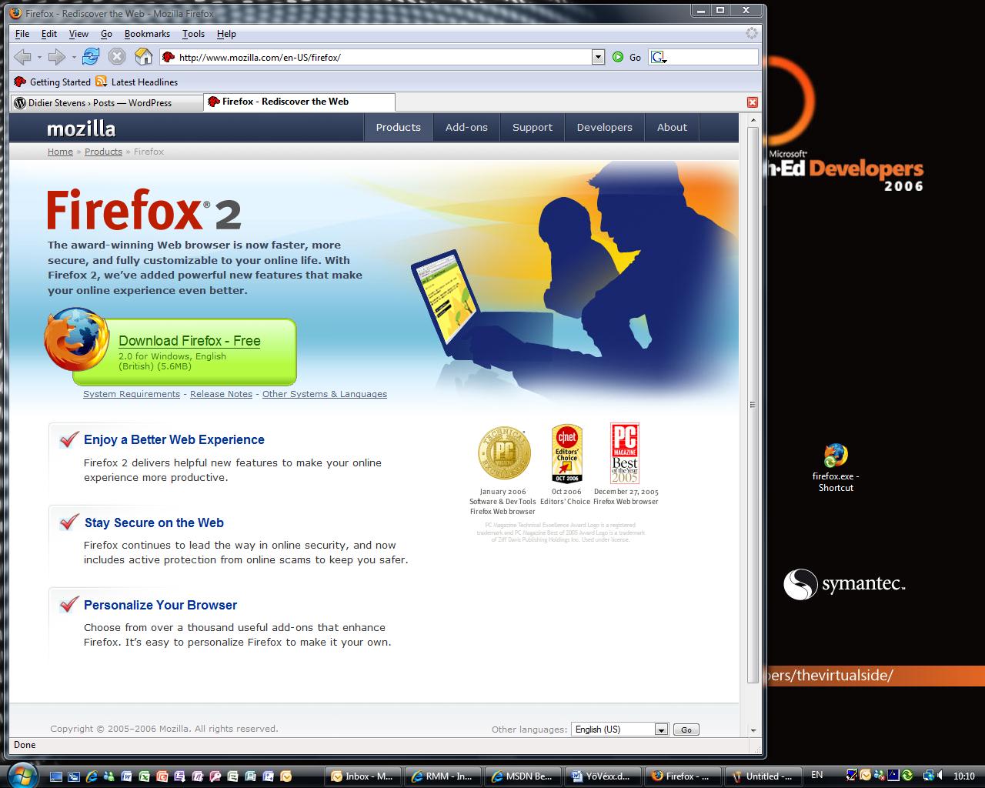Viewport: 985px width, 788px height.
Task: Expand the Back button history arrow
Action: pos(40,57)
